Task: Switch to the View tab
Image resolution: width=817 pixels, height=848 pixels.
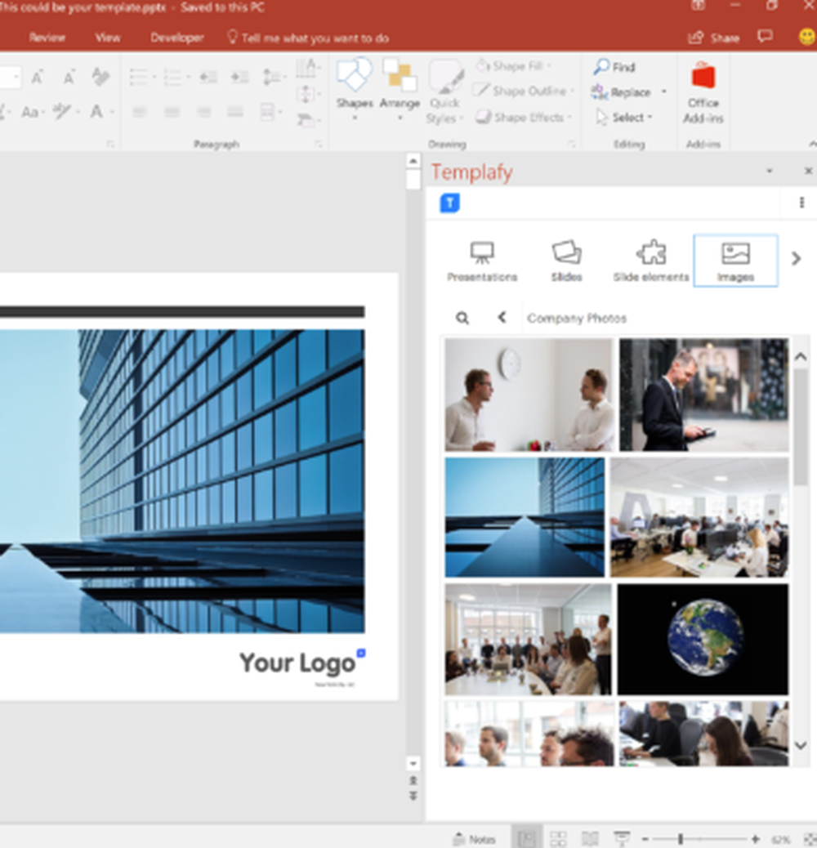Action: tap(107, 38)
